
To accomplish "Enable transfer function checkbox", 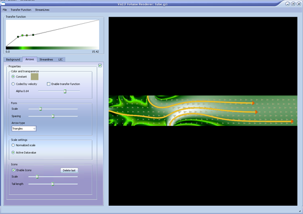I will (48, 84).
